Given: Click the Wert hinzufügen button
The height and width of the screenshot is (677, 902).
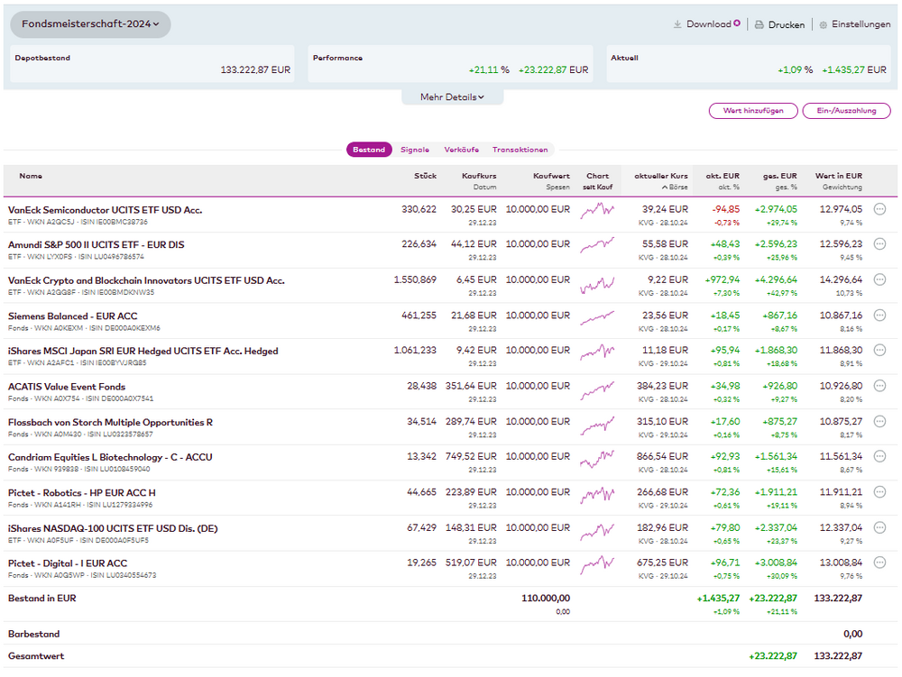Looking at the screenshot, I should [753, 111].
